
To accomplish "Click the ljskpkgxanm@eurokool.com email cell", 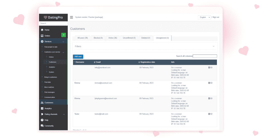I will [106, 98].
